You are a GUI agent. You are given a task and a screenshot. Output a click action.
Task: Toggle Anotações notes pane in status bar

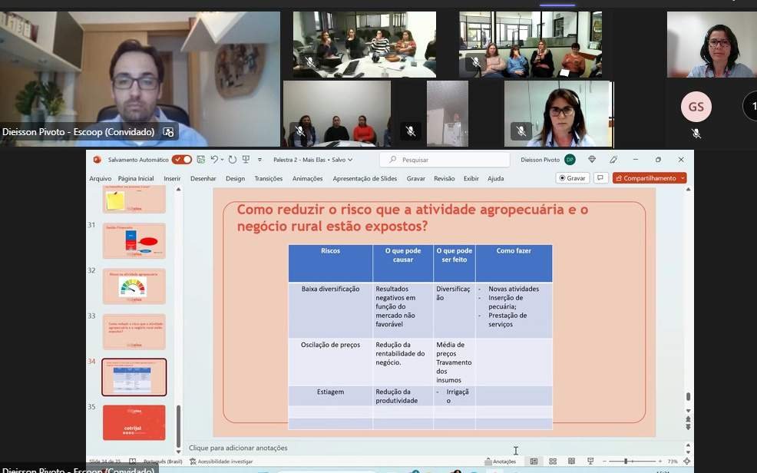click(x=500, y=461)
